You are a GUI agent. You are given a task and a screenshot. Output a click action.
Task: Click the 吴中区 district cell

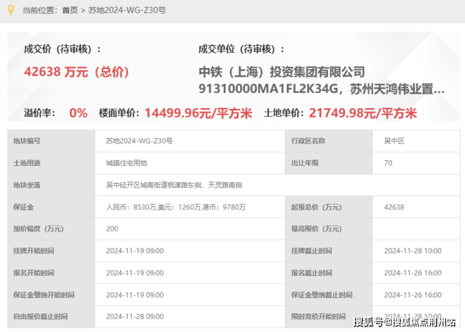click(417, 141)
